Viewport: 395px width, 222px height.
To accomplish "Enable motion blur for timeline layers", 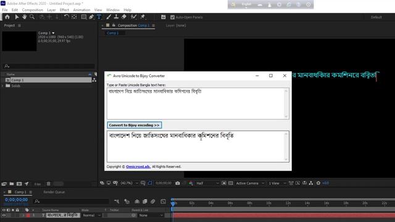I will coord(152,202).
